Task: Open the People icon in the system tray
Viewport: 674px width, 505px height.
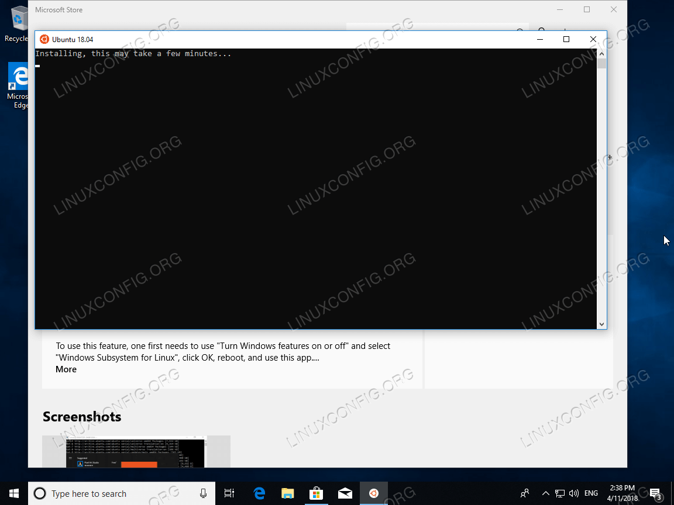Action: point(525,493)
